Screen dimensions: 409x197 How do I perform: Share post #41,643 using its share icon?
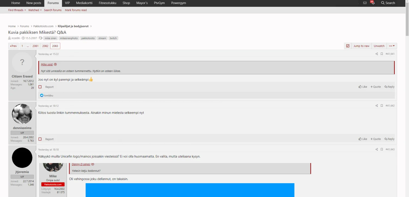point(377,149)
